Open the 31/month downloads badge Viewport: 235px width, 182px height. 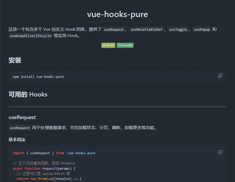(x=125, y=45)
